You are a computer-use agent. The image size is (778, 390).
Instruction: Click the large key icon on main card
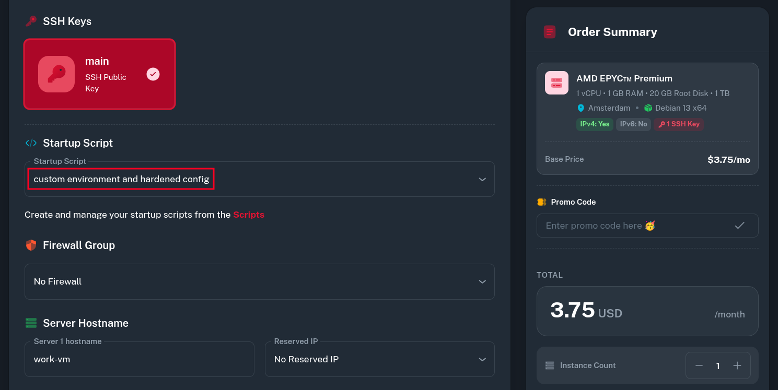(56, 74)
